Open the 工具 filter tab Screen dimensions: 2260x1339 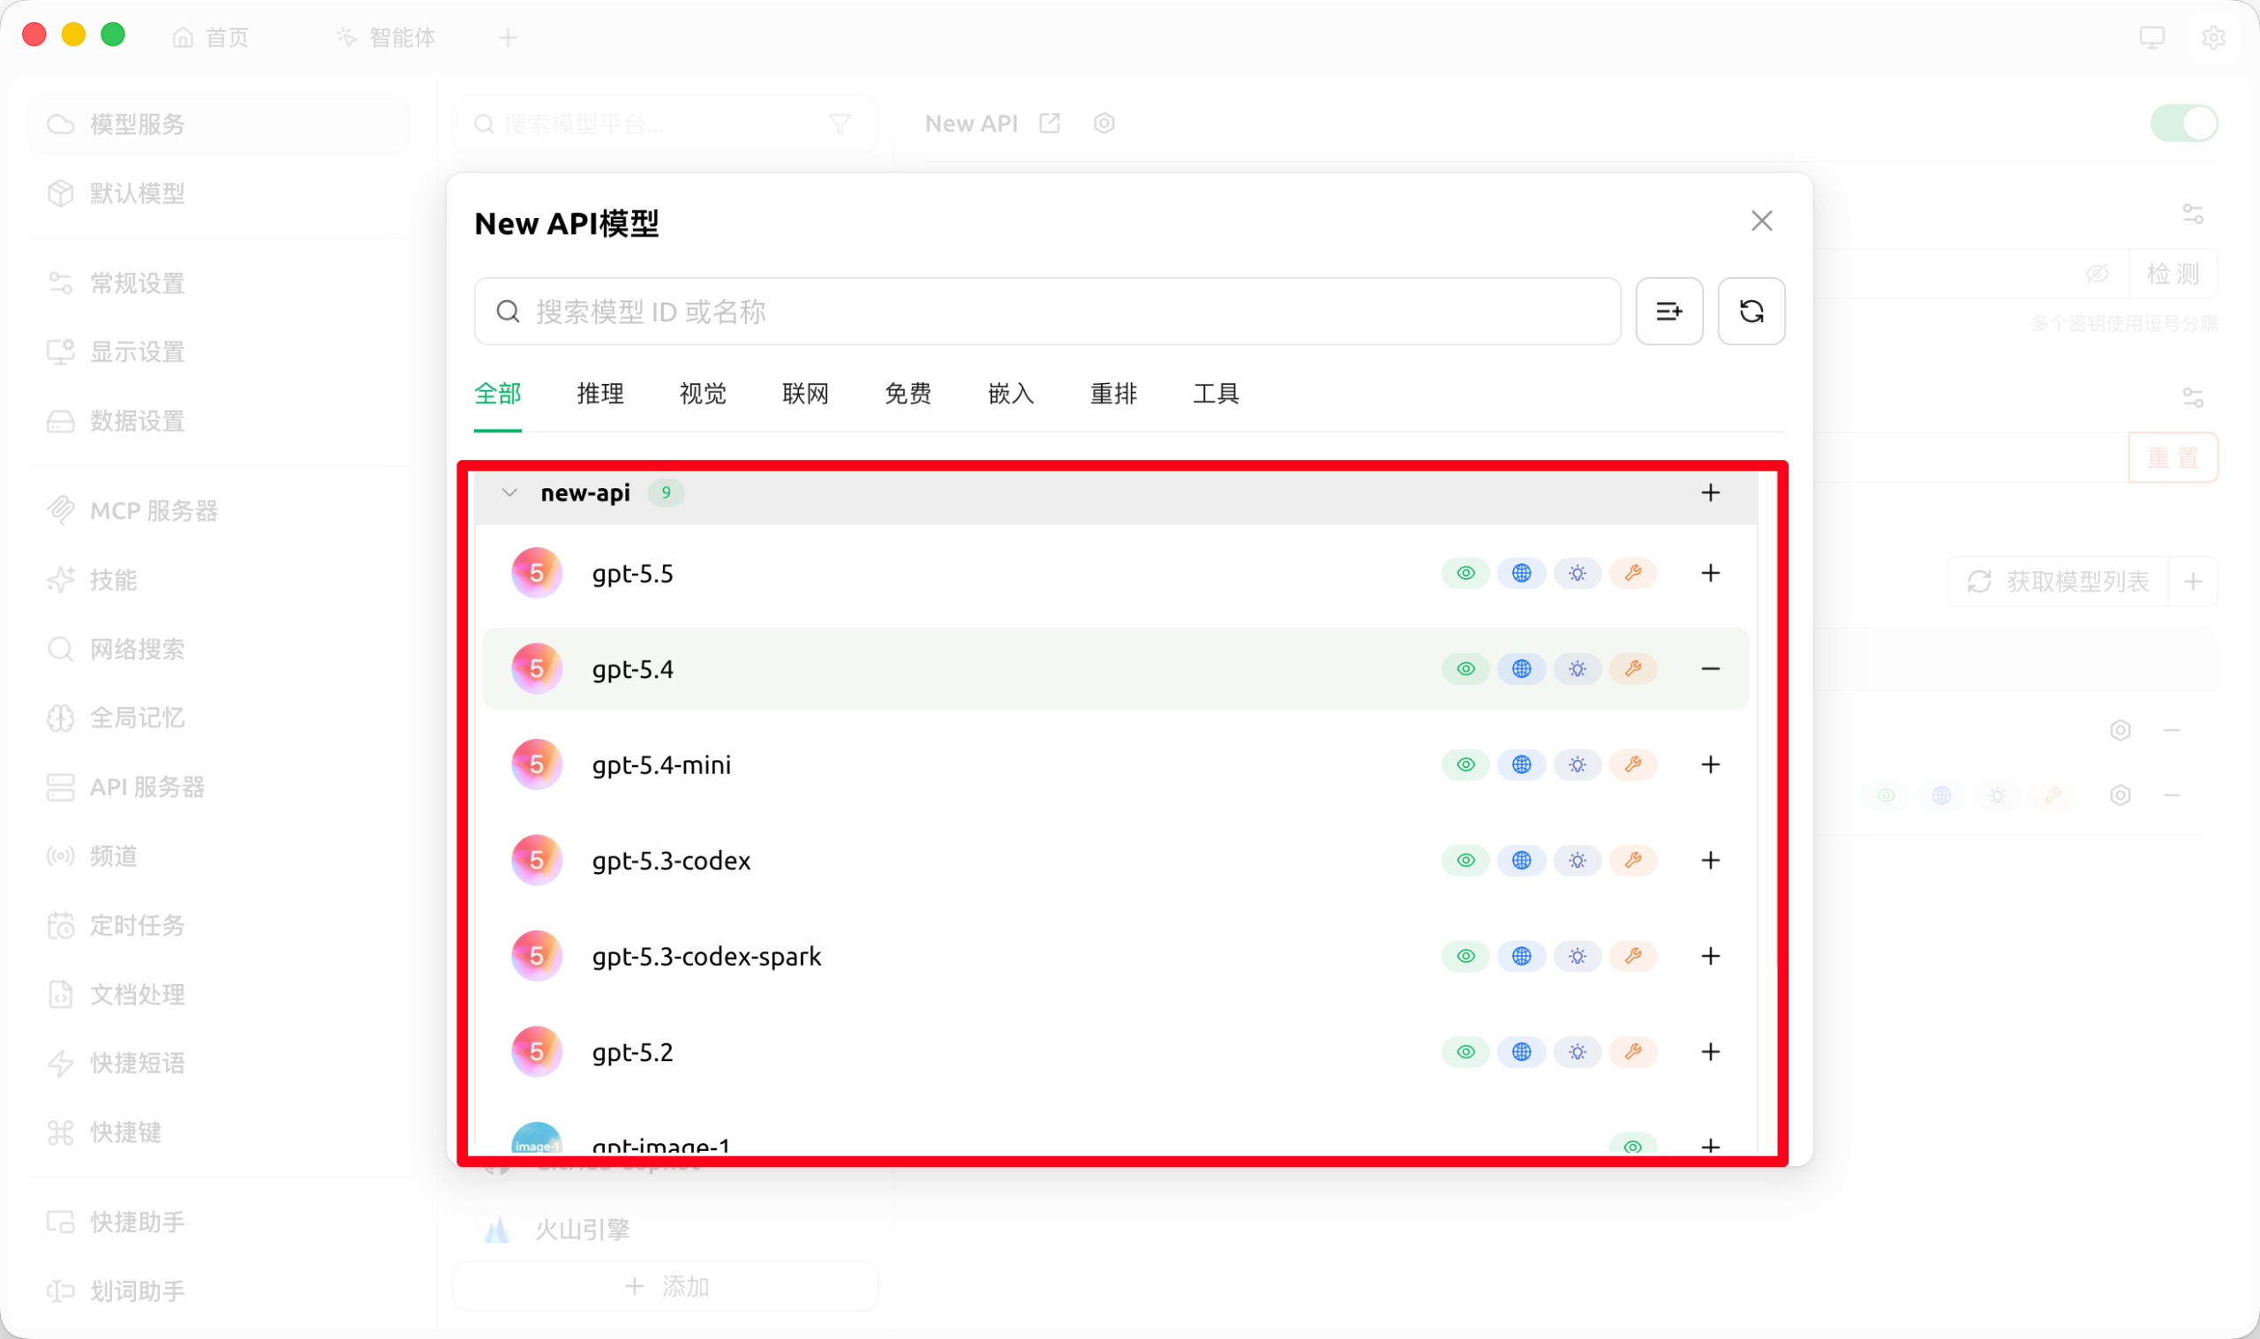1216,394
